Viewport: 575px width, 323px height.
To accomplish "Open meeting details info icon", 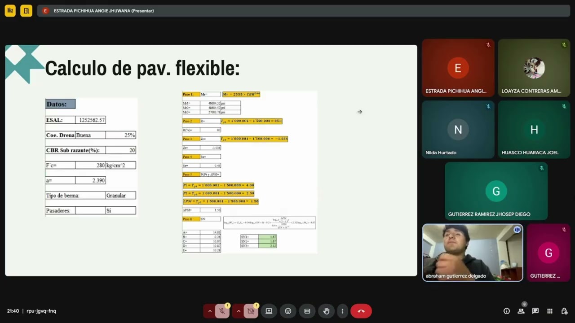I will pyautogui.click(x=507, y=311).
